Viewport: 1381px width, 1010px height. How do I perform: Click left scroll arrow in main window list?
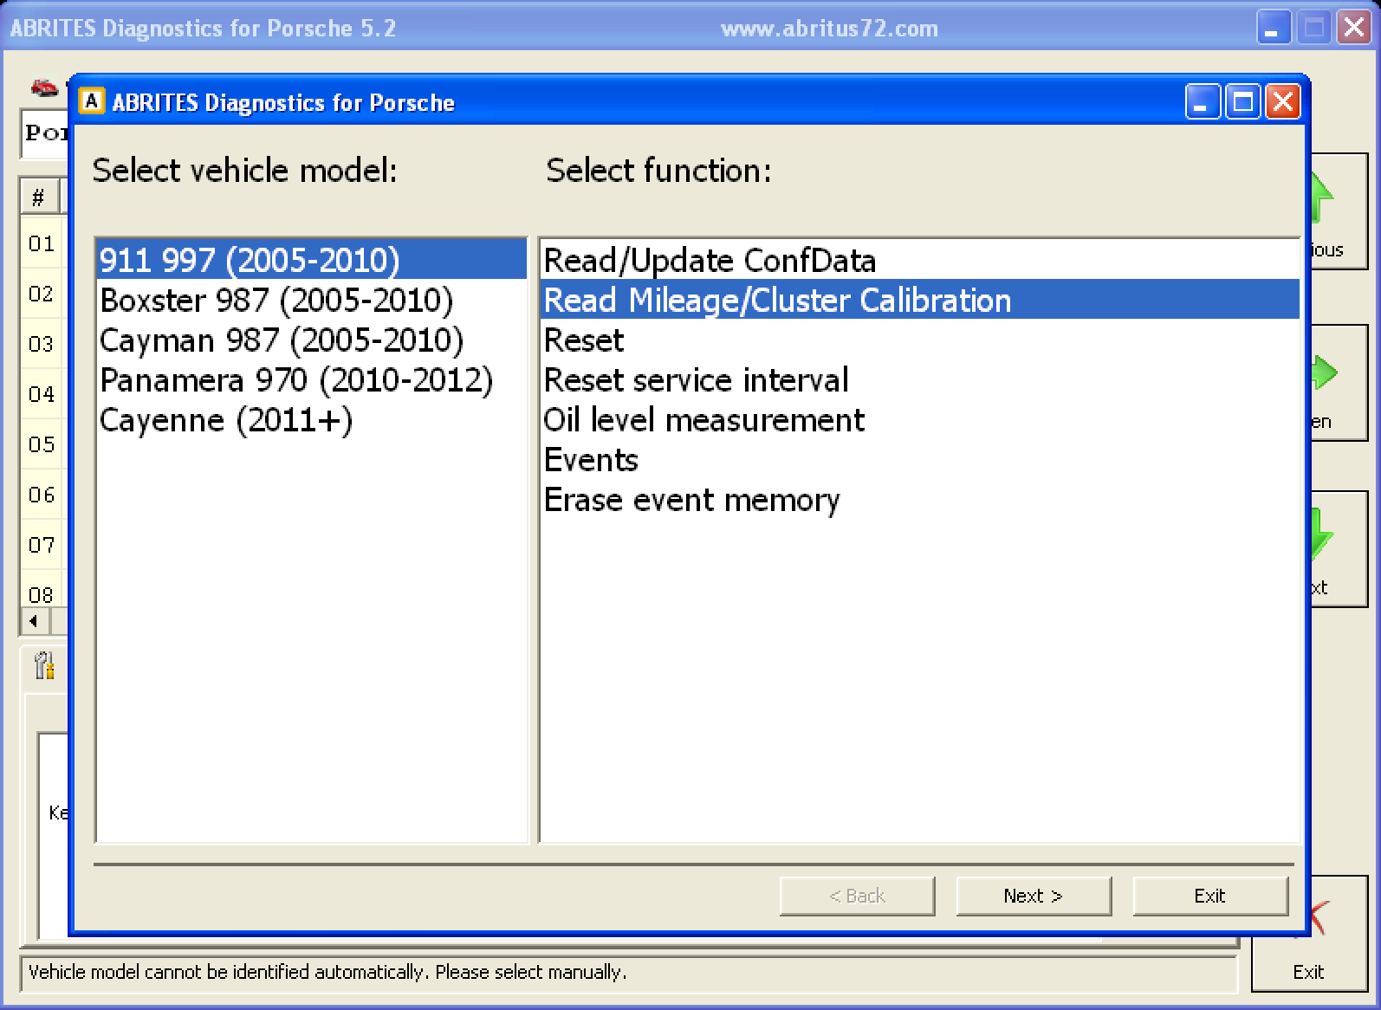34,621
